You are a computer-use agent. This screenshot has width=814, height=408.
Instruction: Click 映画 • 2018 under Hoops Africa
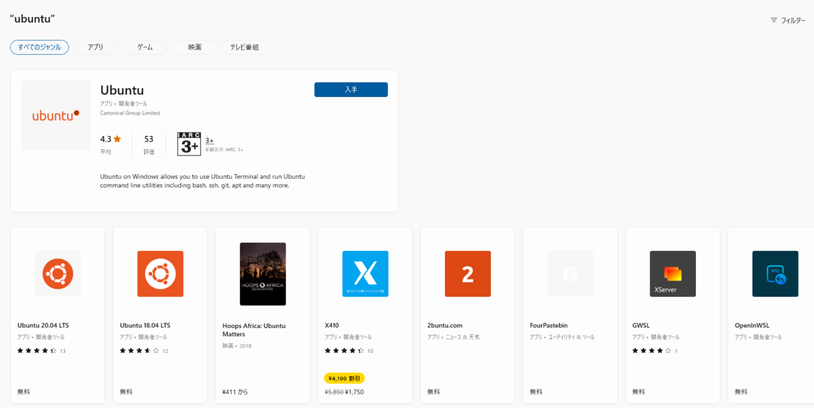pyautogui.click(x=237, y=346)
